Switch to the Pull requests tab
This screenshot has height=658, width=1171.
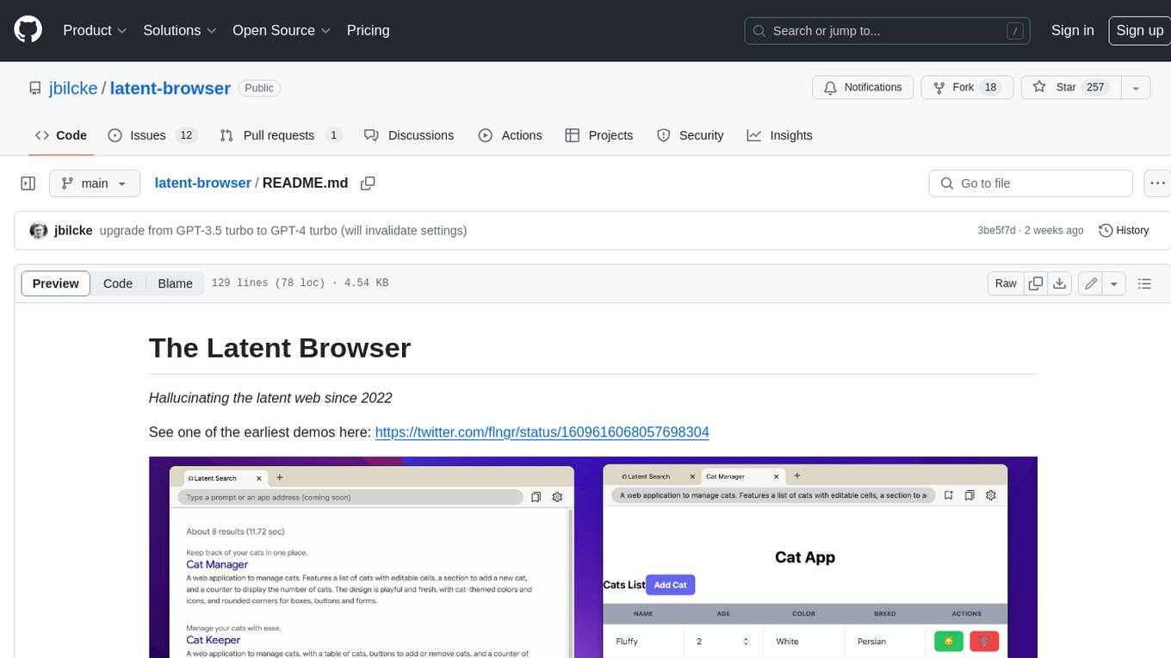click(x=281, y=135)
